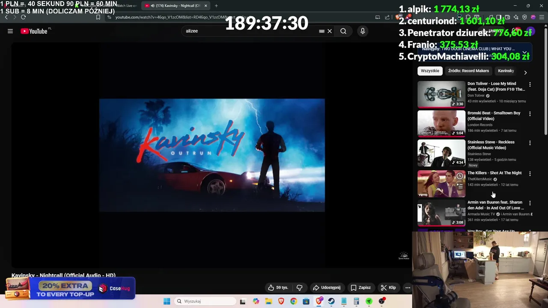The height and width of the screenshot is (308, 548).
Task: Open Stainless Steve - Reckless title
Action: pyautogui.click(x=491, y=145)
